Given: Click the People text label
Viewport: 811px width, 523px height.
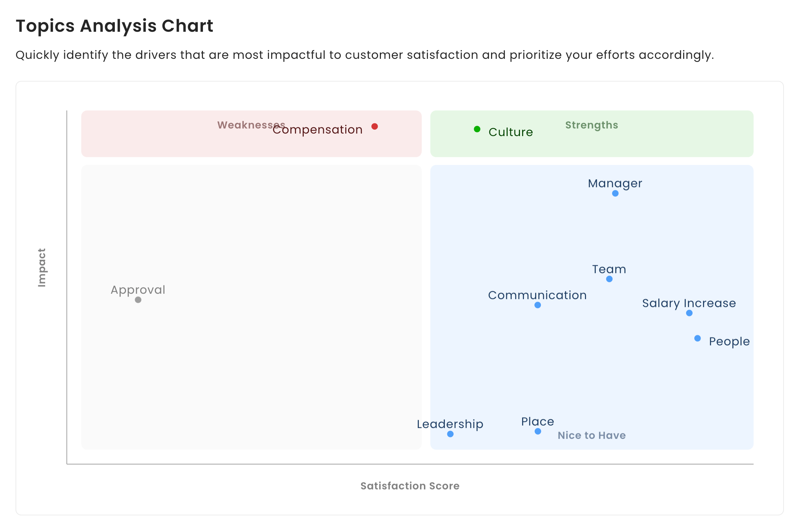Looking at the screenshot, I should pyautogui.click(x=729, y=341).
